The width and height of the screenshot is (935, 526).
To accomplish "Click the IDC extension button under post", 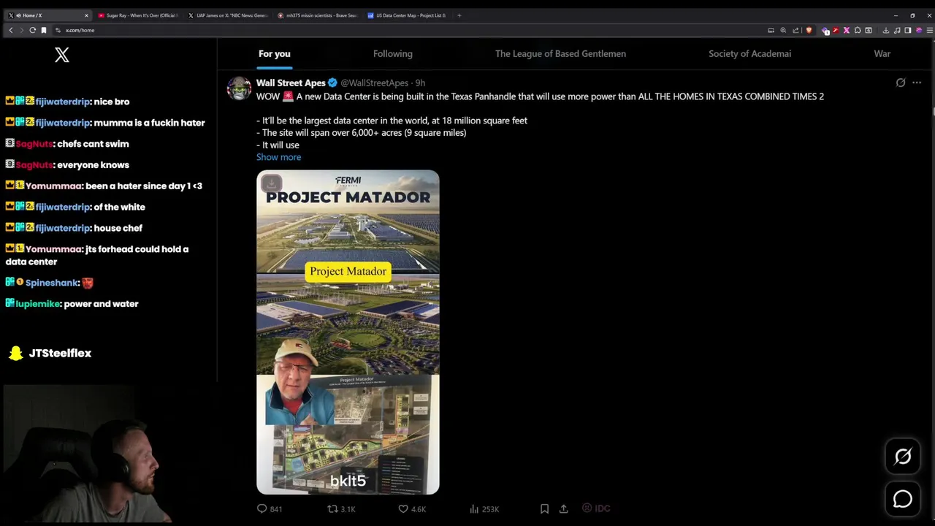I will coord(596,508).
